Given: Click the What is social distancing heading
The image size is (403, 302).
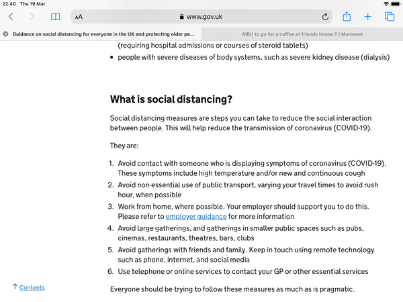Looking at the screenshot, I should [x=171, y=99].
